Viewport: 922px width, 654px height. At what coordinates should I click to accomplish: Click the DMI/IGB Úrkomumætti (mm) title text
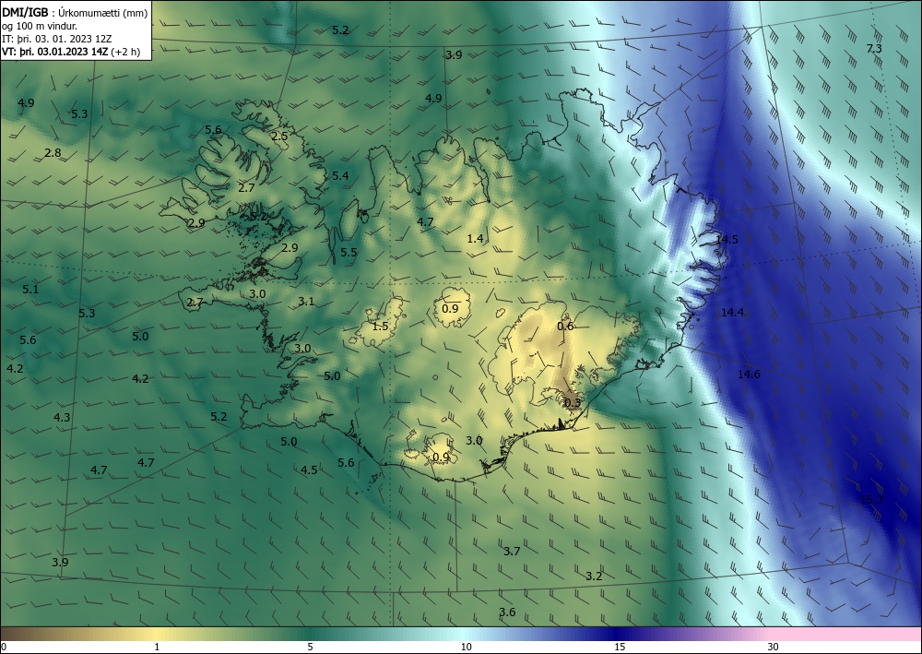point(75,12)
